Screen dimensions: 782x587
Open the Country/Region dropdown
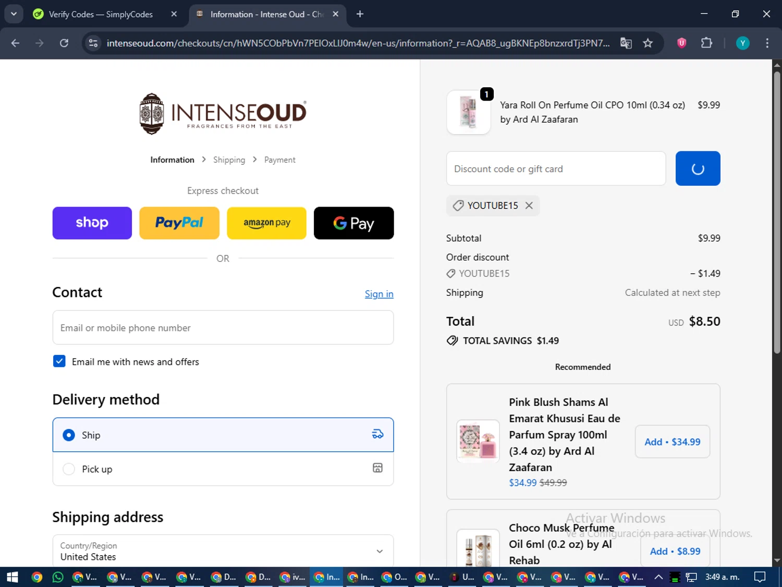point(223,551)
